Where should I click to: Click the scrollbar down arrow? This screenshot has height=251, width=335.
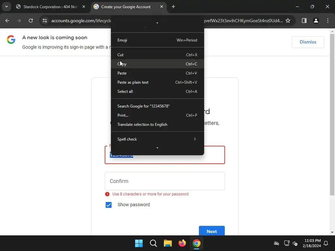(x=332, y=232)
